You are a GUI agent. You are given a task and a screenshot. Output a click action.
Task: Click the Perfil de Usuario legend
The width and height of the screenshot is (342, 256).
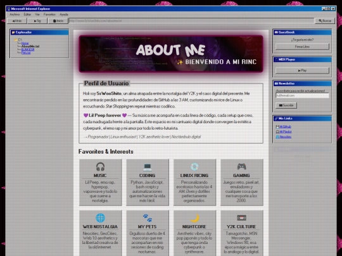[106, 83]
